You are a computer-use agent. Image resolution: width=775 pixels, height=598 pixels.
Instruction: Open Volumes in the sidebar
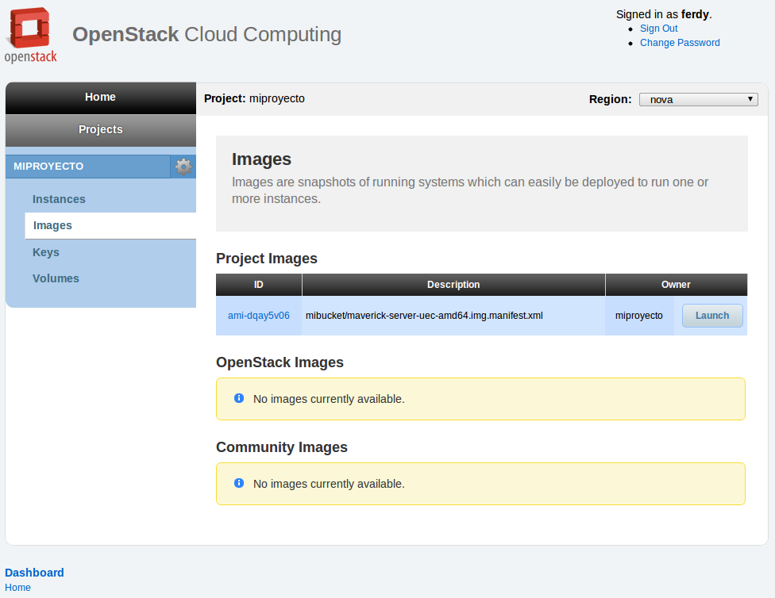point(56,278)
